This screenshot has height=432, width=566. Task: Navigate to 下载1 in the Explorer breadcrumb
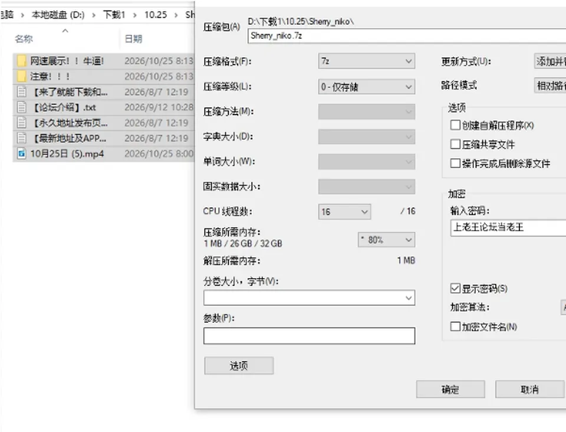(x=114, y=15)
